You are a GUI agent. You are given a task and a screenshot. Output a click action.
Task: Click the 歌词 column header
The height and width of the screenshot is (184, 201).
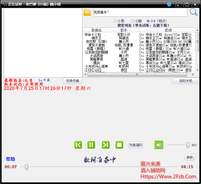click(x=168, y=30)
